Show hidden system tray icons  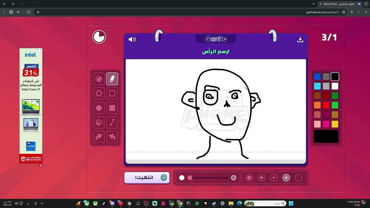[42, 203]
